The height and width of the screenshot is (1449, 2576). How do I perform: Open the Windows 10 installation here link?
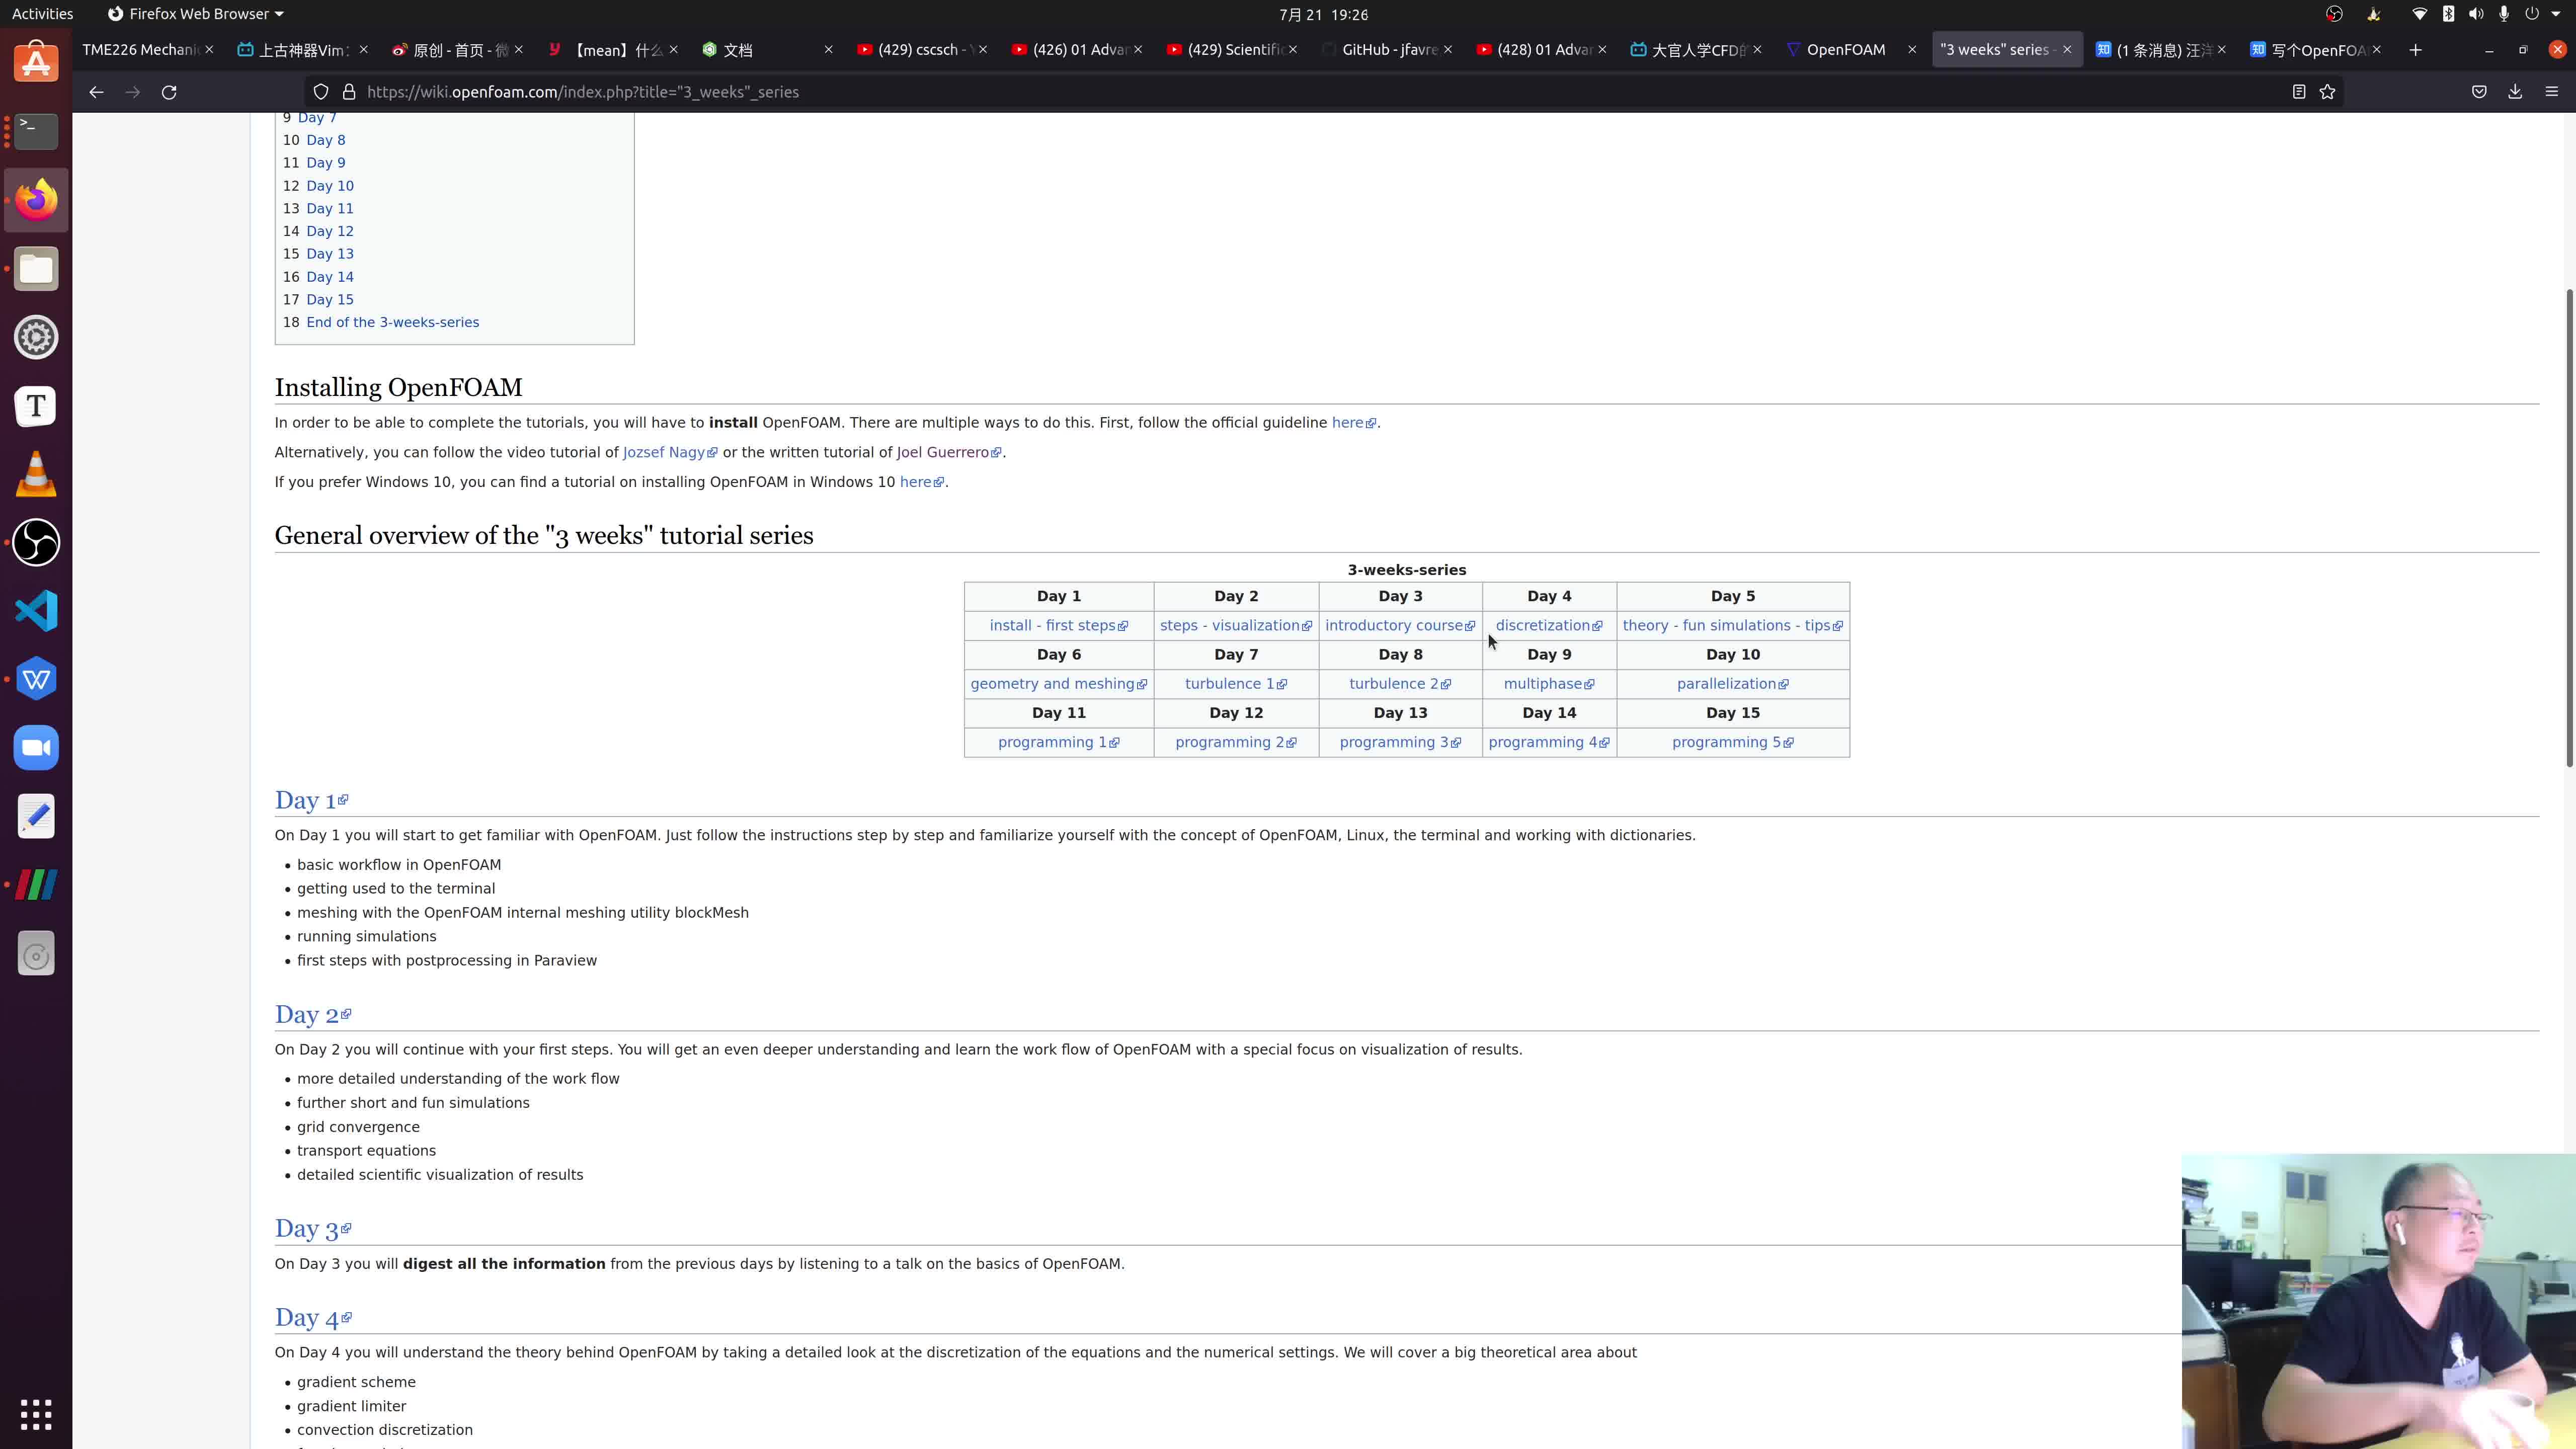[x=921, y=482]
